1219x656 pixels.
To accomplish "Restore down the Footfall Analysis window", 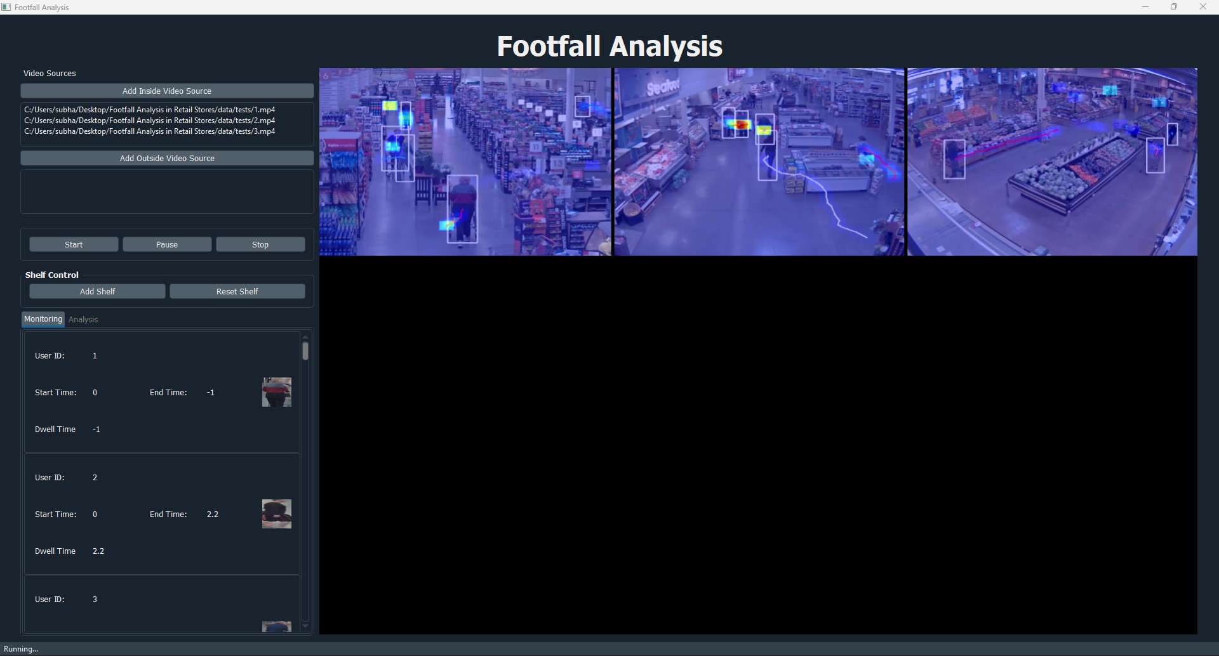I will pyautogui.click(x=1174, y=7).
